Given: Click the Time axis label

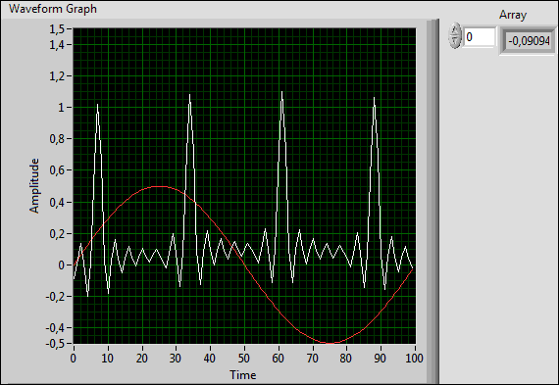Looking at the screenshot, I should click(243, 375).
